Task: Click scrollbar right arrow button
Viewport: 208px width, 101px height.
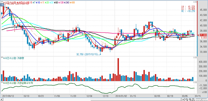Action: click(x=183, y=99)
